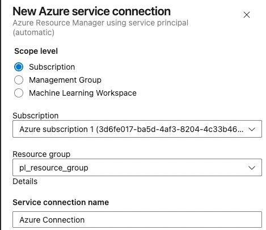Click the Resource group field label
The height and width of the screenshot is (230, 266).
coord(41,154)
